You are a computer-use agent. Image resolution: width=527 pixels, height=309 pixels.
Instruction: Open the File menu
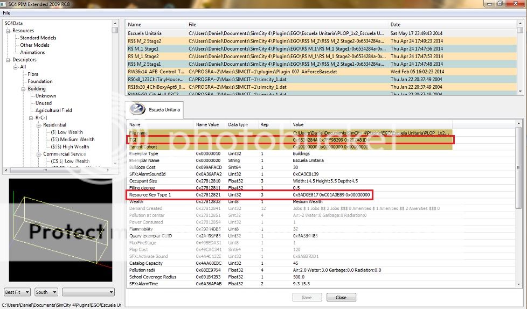(x=6, y=12)
